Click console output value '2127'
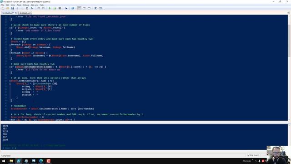 tap(5, 132)
